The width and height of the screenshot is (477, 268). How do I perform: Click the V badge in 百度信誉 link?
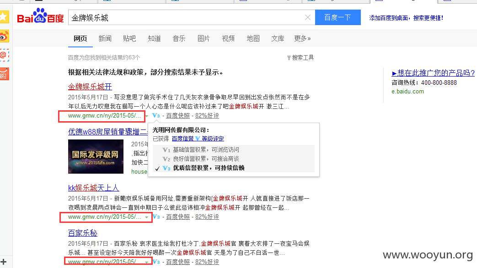pyautogui.click(x=198, y=139)
